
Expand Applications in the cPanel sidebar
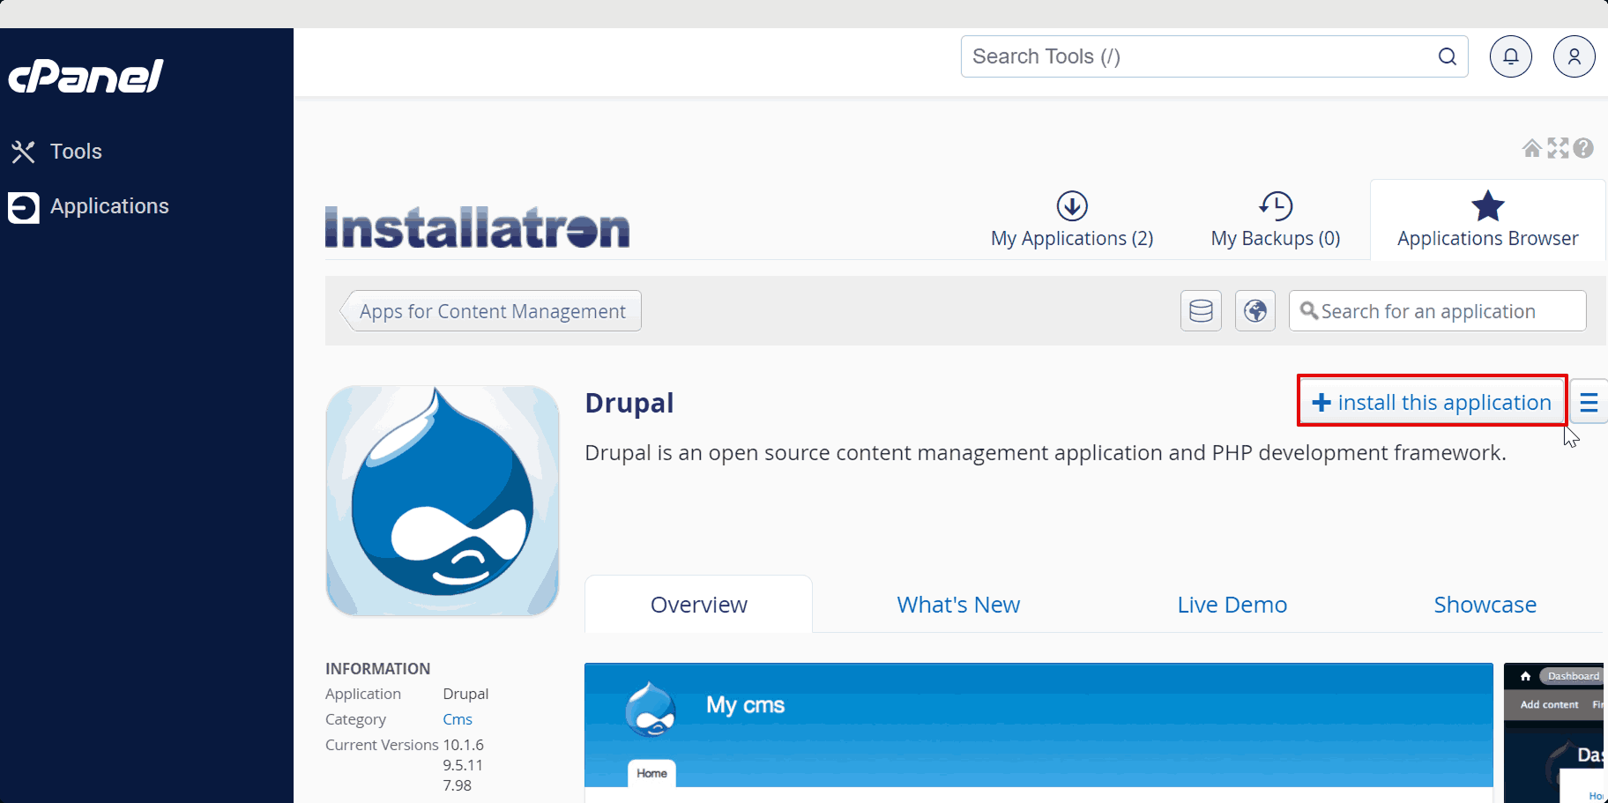[109, 206]
